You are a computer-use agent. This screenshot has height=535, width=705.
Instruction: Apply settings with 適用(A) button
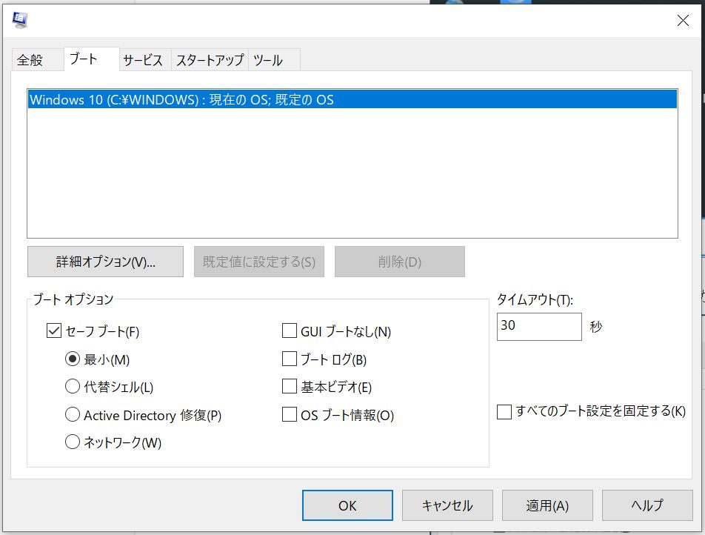click(547, 505)
